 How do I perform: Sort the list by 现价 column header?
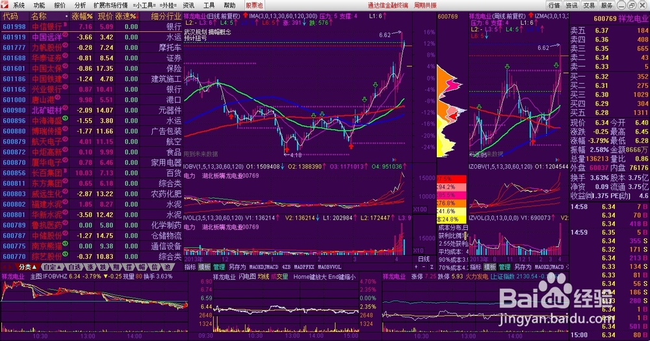coord(105,17)
